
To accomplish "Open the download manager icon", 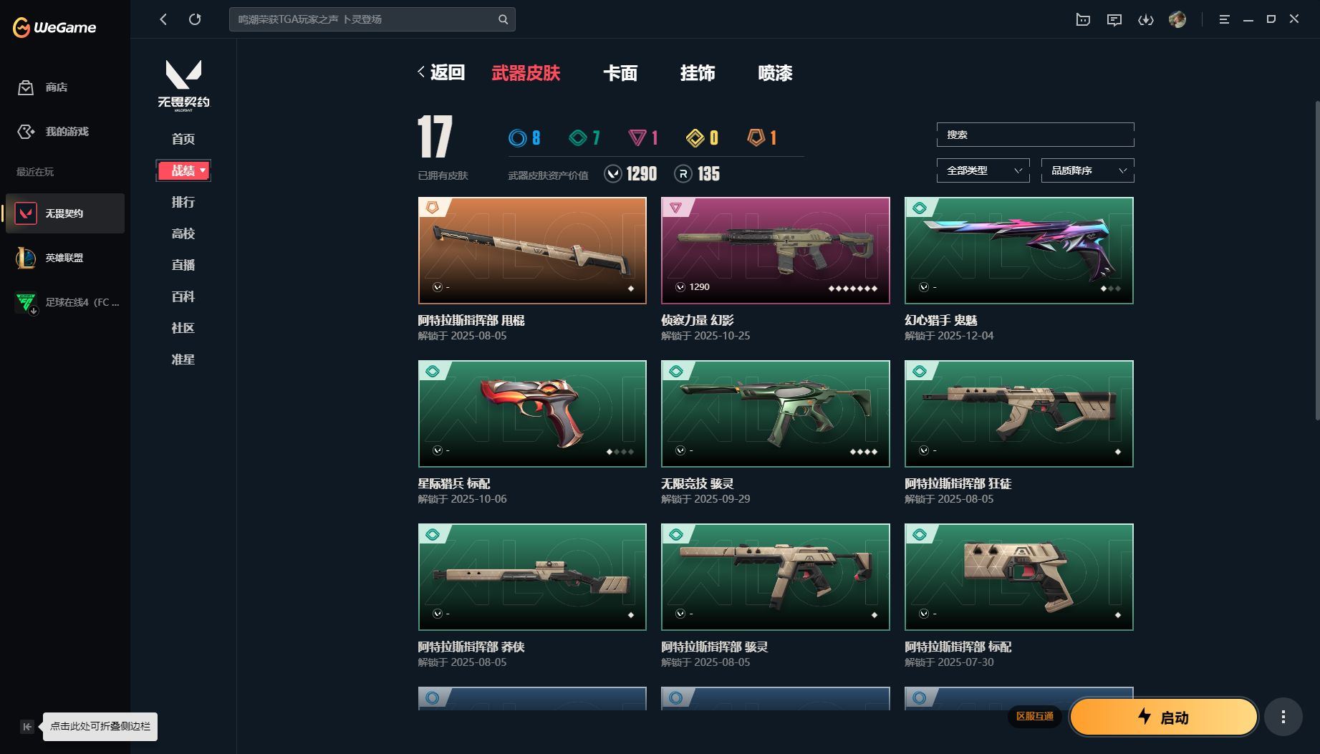I will pyautogui.click(x=1146, y=19).
